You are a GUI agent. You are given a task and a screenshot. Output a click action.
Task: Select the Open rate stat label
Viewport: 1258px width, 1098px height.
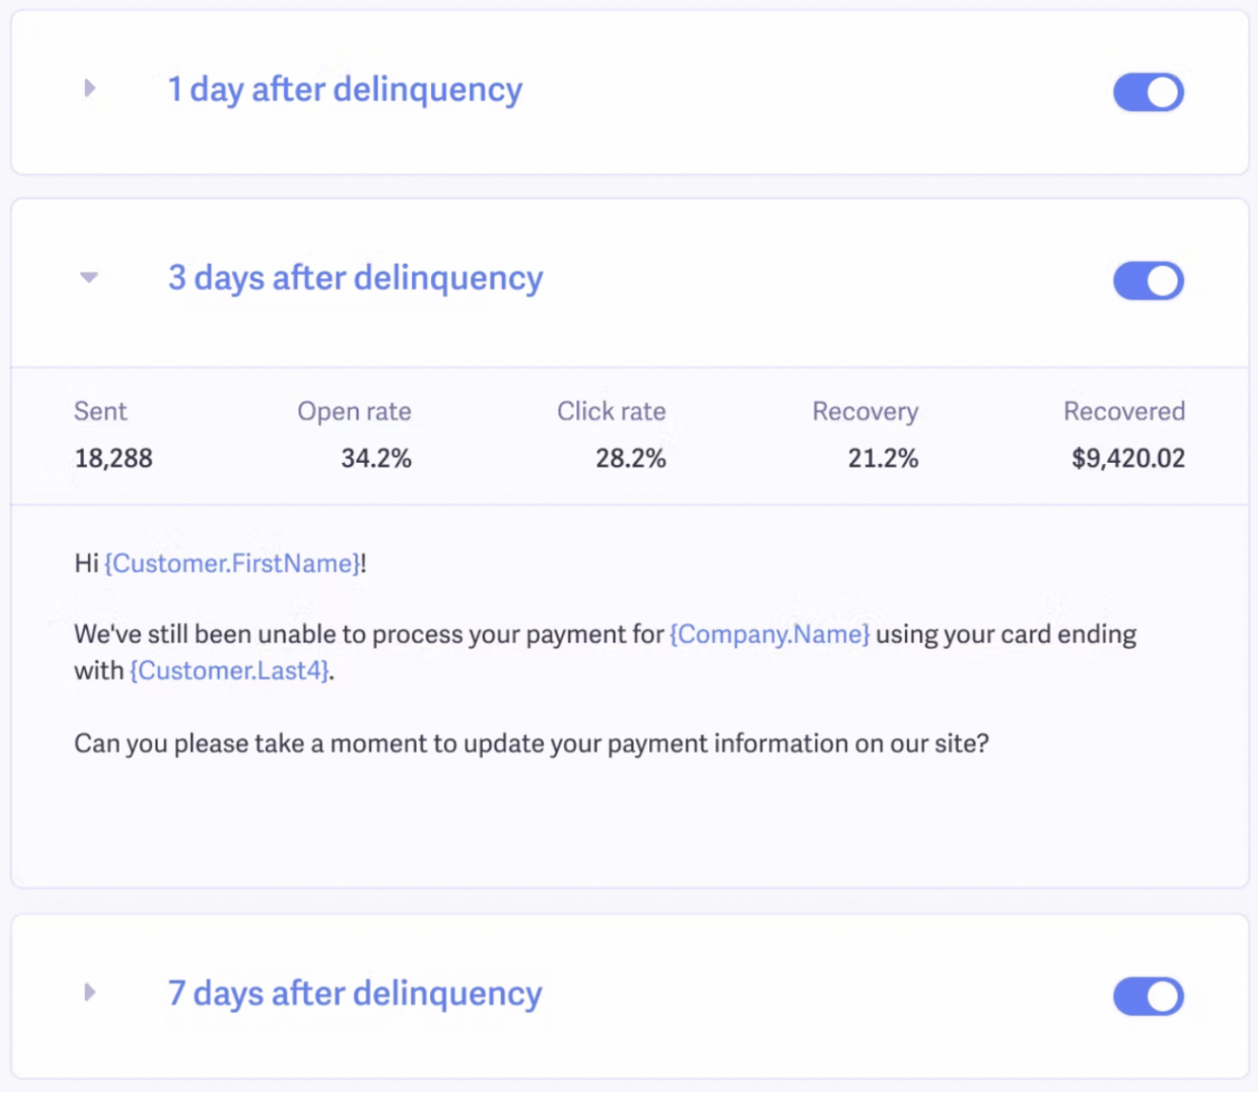[354, 411]
